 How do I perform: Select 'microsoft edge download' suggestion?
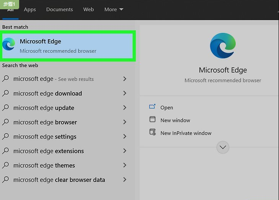[x=65, y=93]
